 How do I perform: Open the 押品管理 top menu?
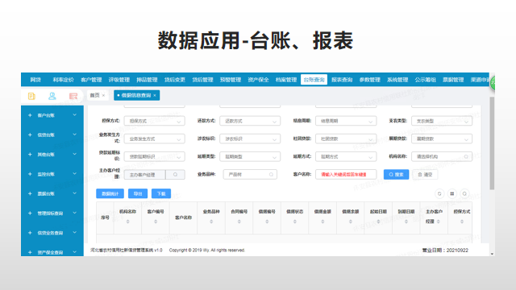point(147,80)
